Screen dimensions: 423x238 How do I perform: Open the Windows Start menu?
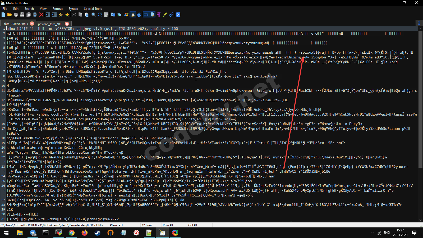[x=6, y=233]
